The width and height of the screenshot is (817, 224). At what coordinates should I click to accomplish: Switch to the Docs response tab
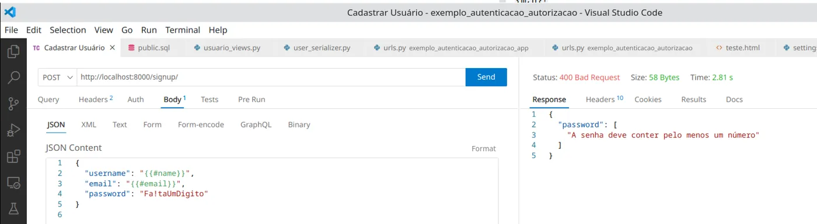pyautogui.click(x=734, y=99)
